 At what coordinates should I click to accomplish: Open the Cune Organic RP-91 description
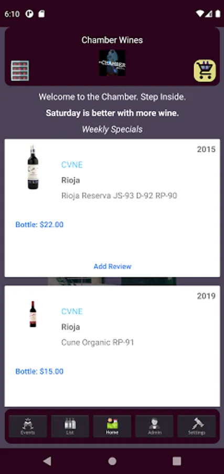click(x=98, y=342)
